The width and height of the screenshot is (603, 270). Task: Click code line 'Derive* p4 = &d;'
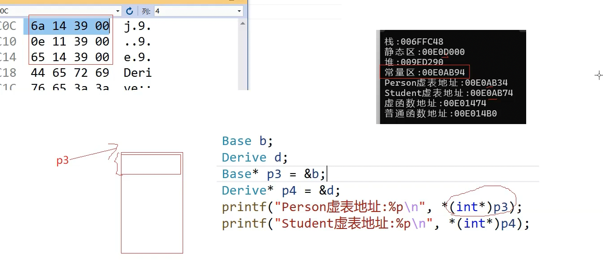point(281,191)
